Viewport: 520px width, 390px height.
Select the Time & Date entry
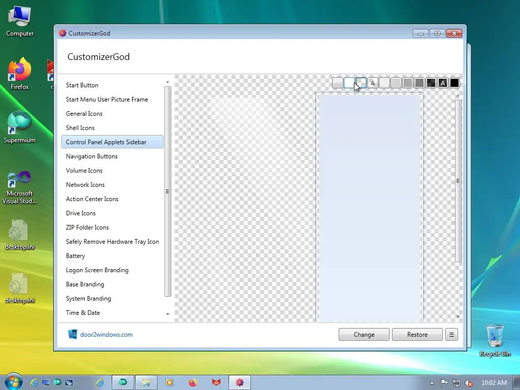click(x=112, y=313)
